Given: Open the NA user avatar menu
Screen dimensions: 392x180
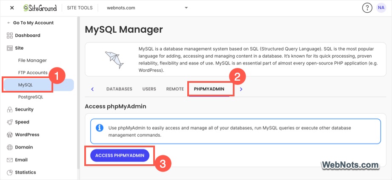Looking at the screenshot, I should point(381,8).
